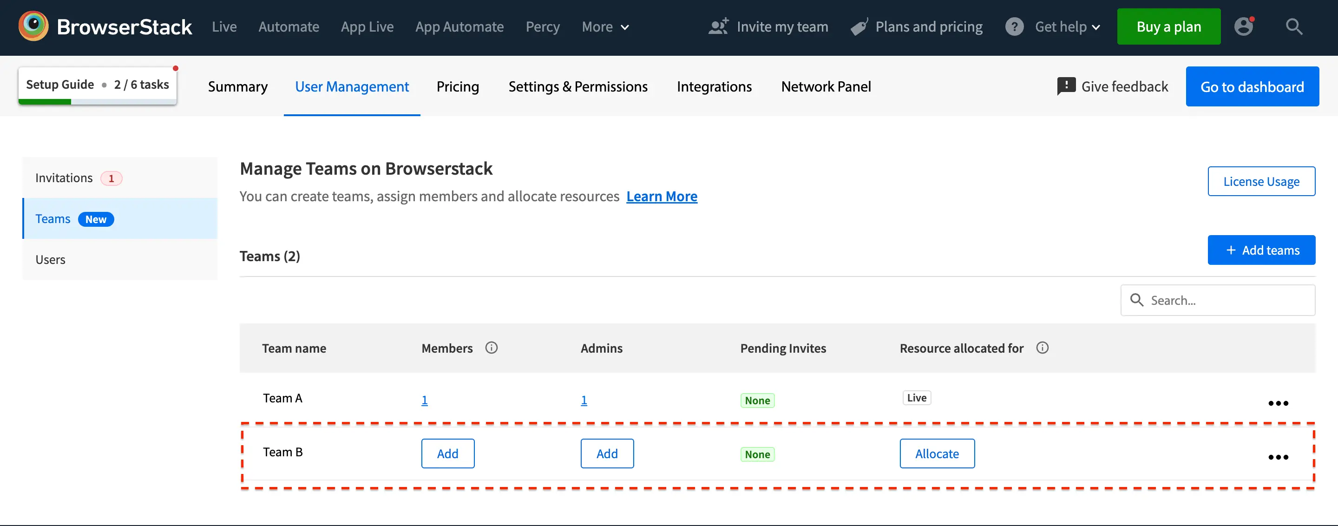Viewport: 1338px width, 526px height.
Task: Click the BrowserStack logo icon
Action: tap(33, 26)
